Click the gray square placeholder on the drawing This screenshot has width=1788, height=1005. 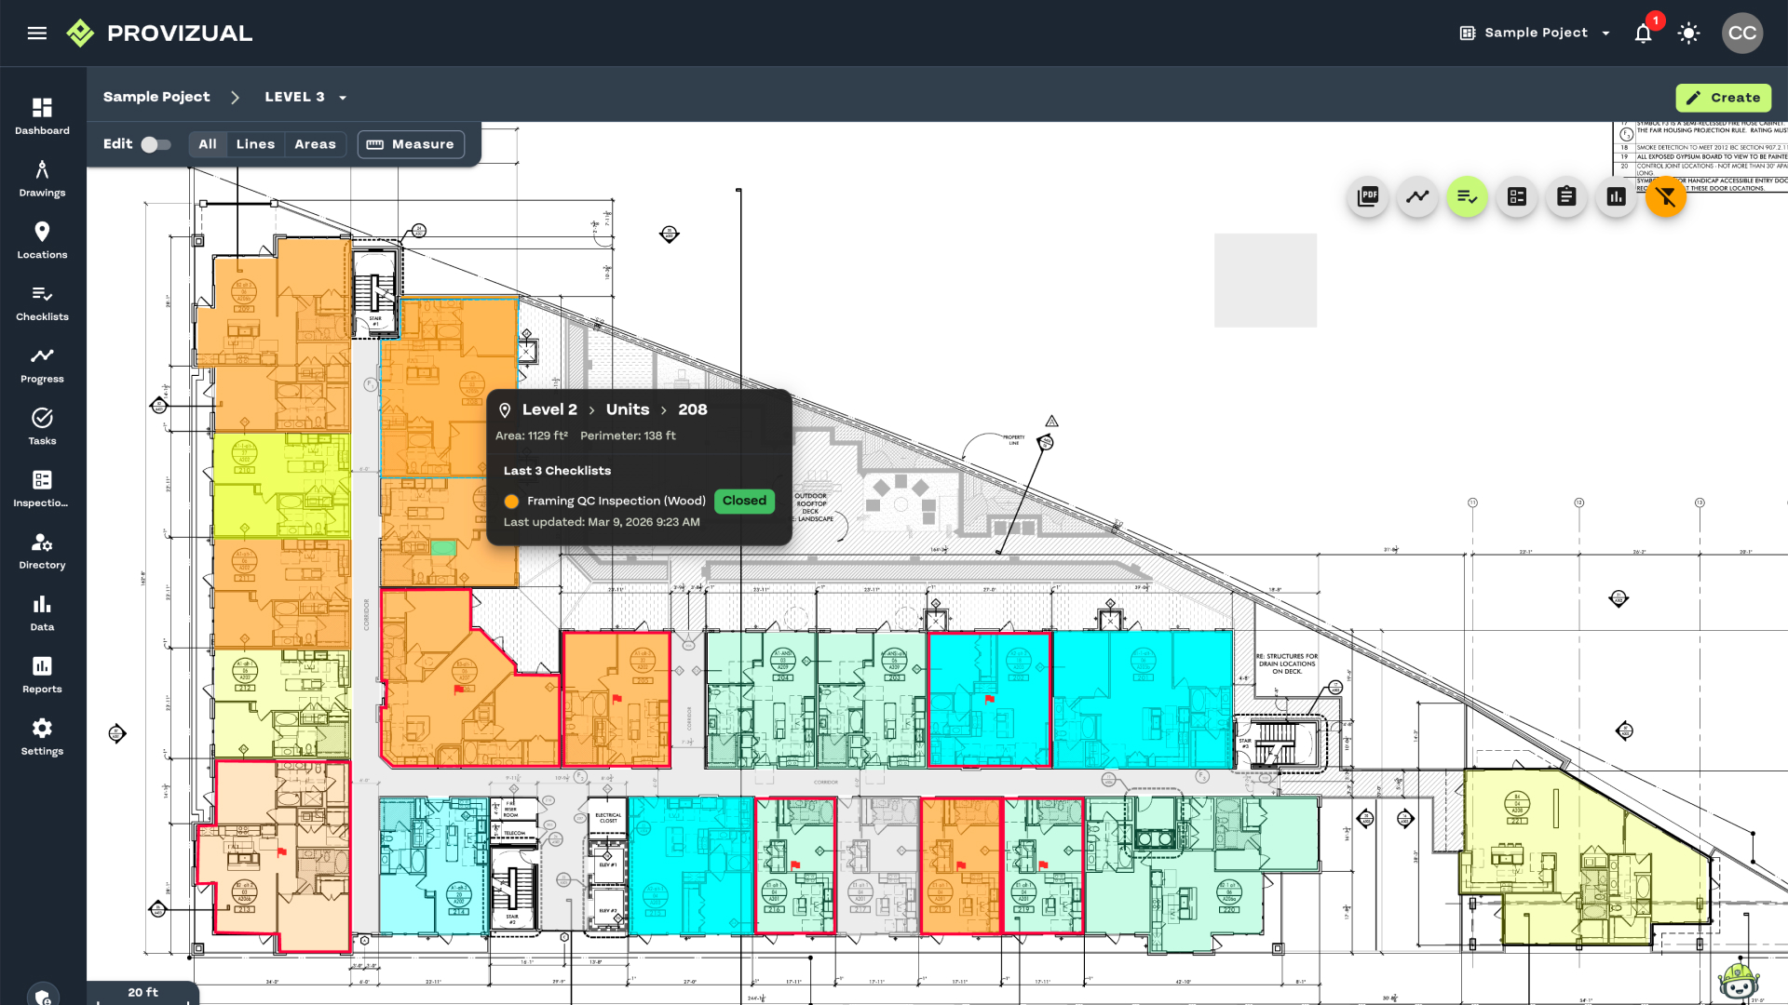click(x=1266, y=280)
